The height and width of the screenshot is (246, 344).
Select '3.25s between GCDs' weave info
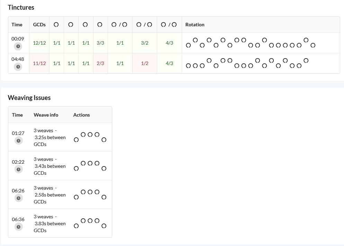pos(49,141)
